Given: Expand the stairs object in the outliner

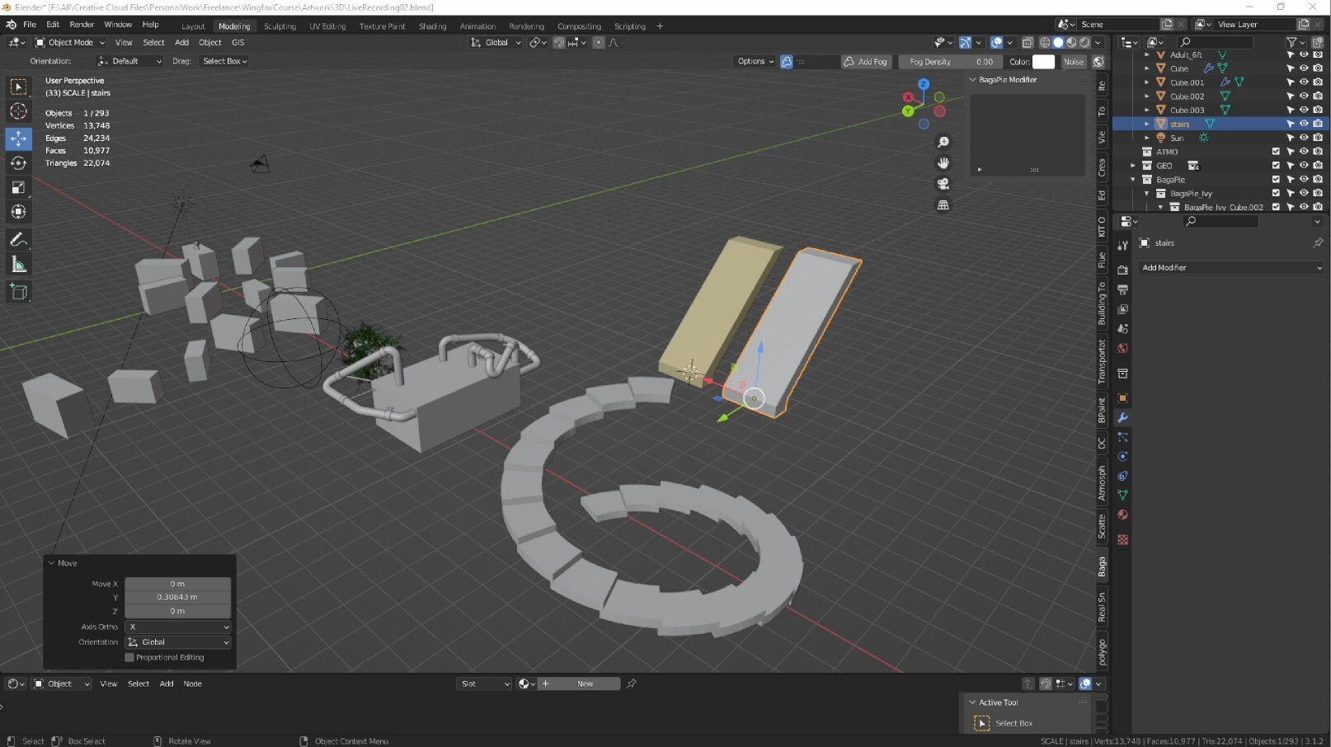Looking at the screenshot, I should (1146, 124).
